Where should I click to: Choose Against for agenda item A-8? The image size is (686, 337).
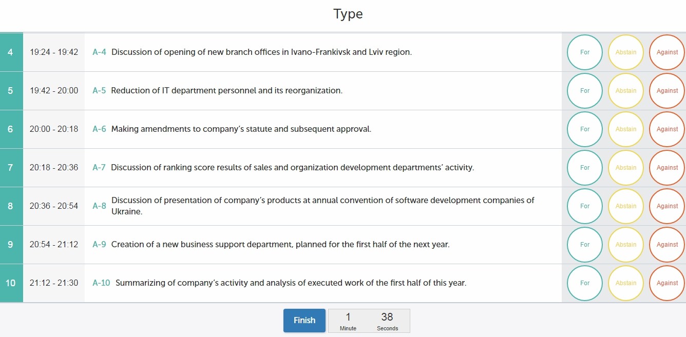click(x=667, y=206)
